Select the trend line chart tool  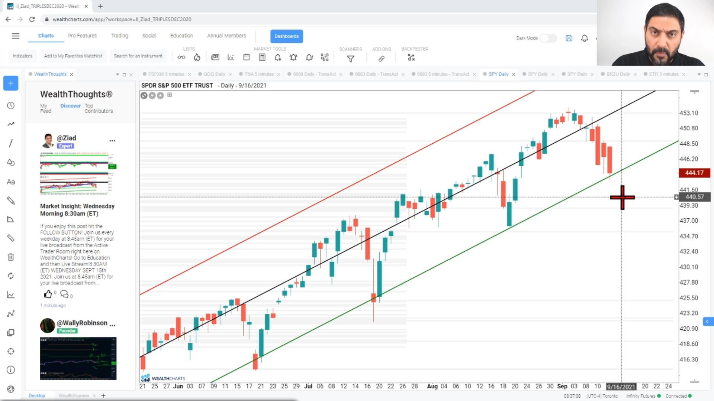coord(11,124)
